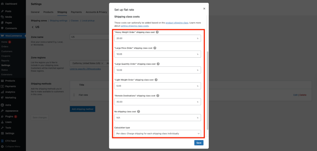Click help icon beside Remote Destinations cost

coord(158,96)
